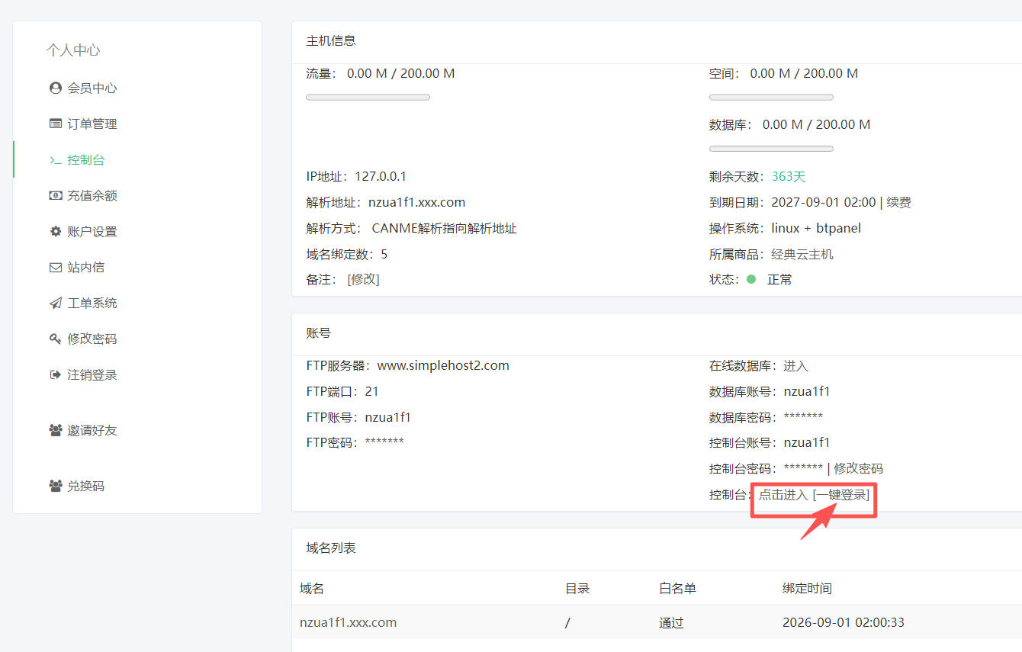Click the 工单系统 paper plane icon
The image size is (1022, 652).
tap(55, 303)
